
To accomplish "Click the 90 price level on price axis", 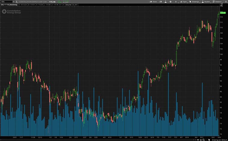I will [221, 81].
